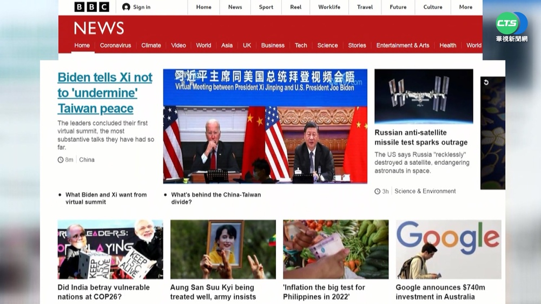Image resolution: width=541 pixels, height=304 pixels.
Task: Click the Sign in account icon
Action: [x=126, y=7]
